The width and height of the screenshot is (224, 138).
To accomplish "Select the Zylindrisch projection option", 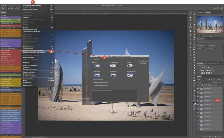I will coord(93,72).
